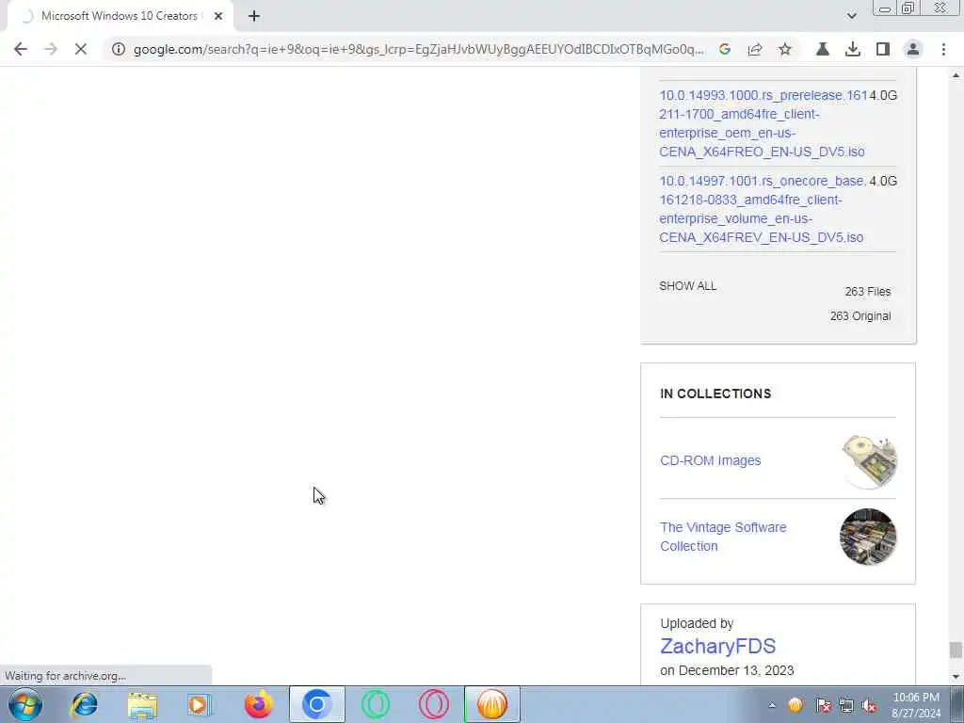Open uploader ZacharyFDS profile
This screenshot has height=723, width=964.
717,646
